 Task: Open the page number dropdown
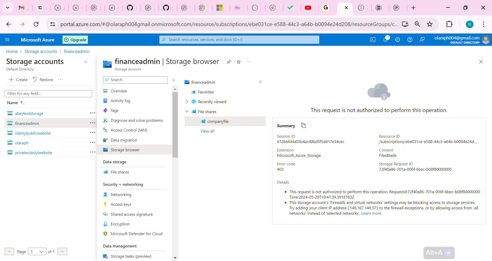[x=37, y=252]
